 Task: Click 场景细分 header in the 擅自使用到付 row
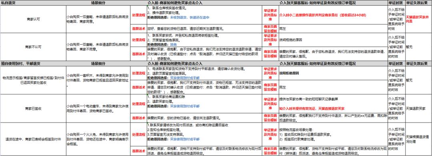[x=98, y=64]
